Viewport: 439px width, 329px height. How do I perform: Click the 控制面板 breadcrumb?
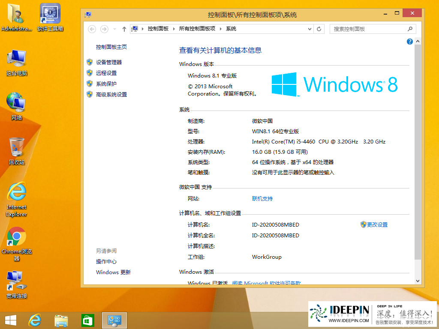[158, 29]
